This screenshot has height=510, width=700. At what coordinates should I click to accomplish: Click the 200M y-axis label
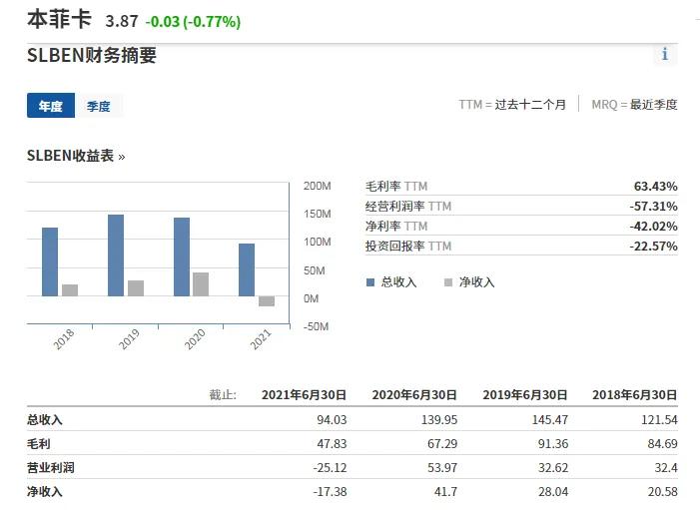pos(318,186)
